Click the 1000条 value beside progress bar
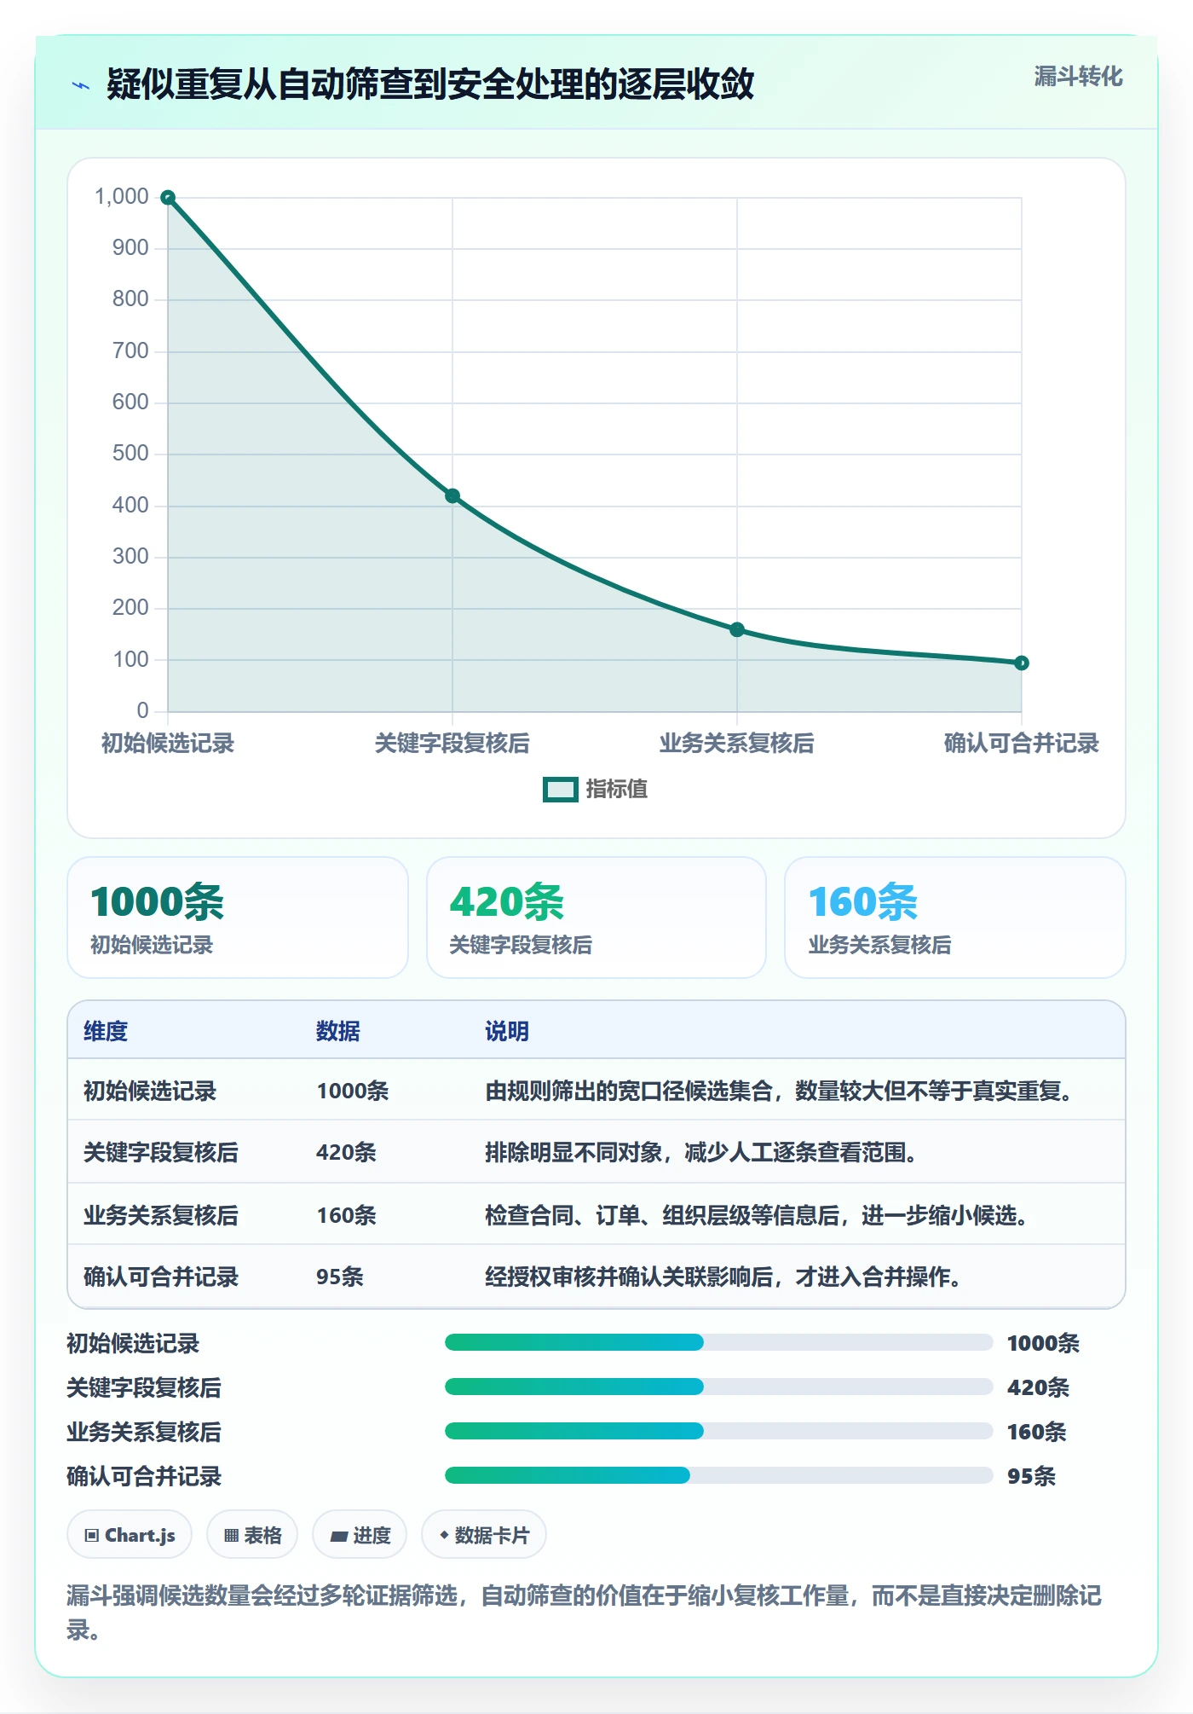 1043,1344
